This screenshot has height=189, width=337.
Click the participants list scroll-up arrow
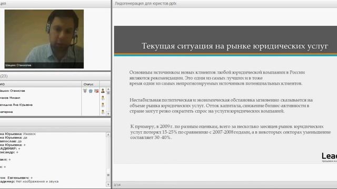pyautogui.click(x=108, y=89)
